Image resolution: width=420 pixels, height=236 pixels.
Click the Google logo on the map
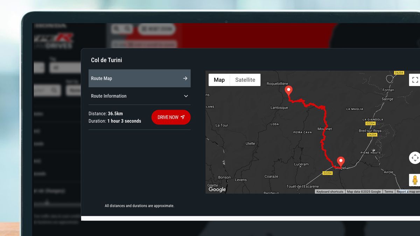tap(217, 189)
